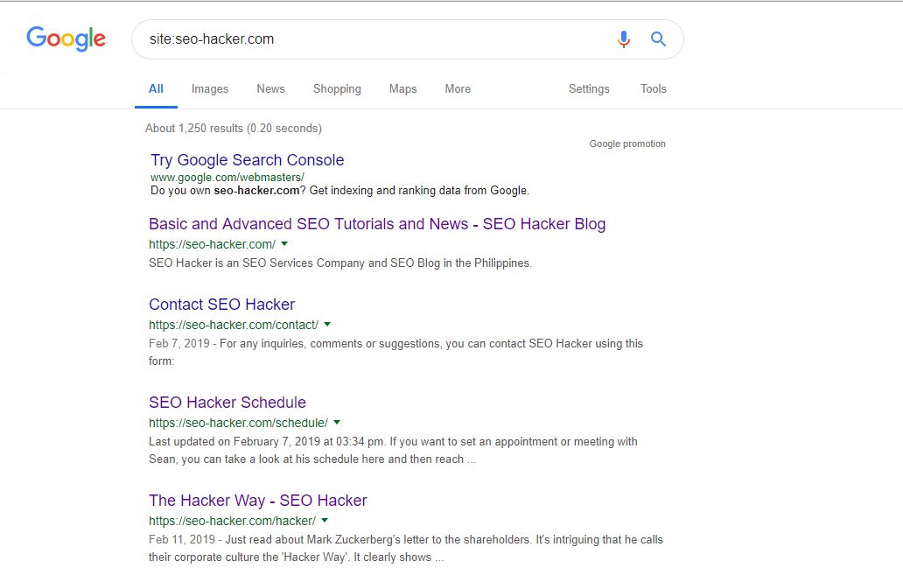The height and width of the screenshot is (575, 903).
Task: Expand the arrow beside seo-hacker.com/schedule/ URL
Action: coord(337,423)
